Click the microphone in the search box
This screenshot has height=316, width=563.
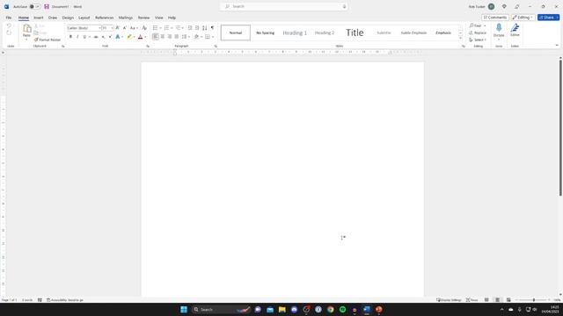pos(344,6)
